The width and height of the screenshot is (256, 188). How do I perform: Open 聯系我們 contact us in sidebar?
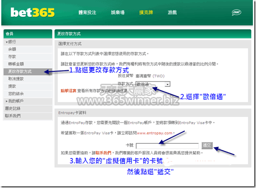point(28,116)
